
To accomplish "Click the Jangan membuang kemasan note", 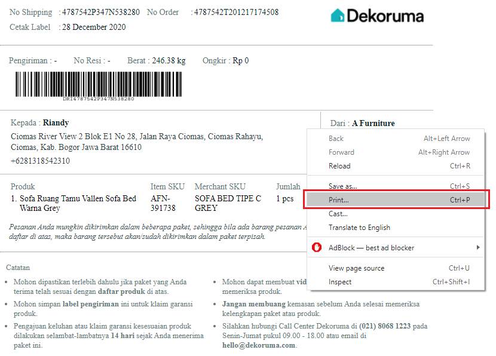I will click(x=321, y=309).
